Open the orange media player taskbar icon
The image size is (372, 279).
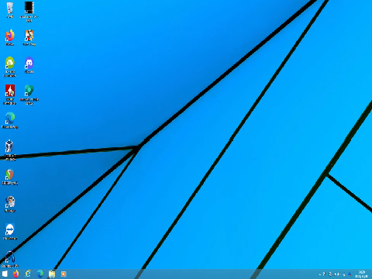(64, 274)
